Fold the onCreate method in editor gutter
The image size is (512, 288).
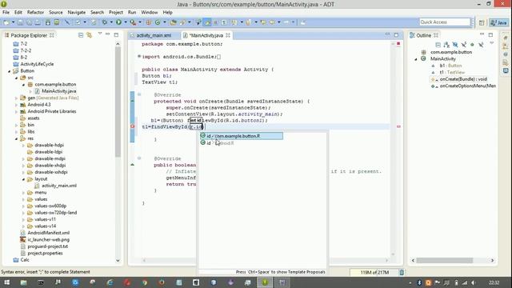(138, 94)
